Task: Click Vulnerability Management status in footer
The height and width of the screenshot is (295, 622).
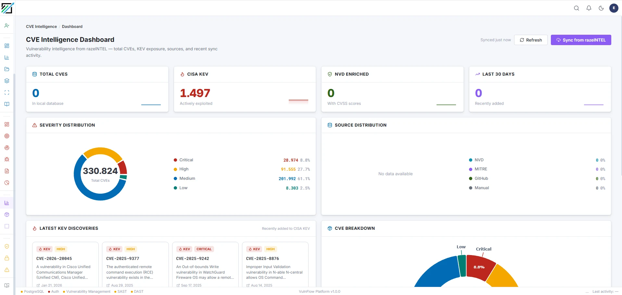Action: click(87, 291)
